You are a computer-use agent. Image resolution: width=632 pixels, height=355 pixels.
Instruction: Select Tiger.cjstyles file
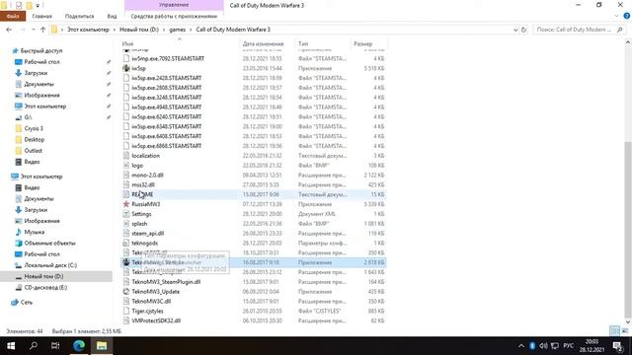[147, 312]
